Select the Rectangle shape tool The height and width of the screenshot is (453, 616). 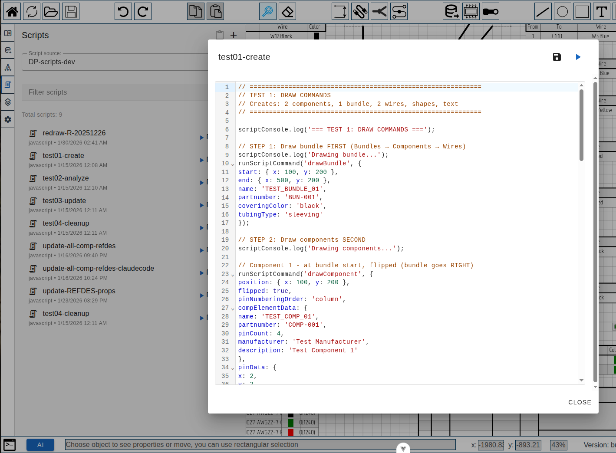click(x=582, y=11)
